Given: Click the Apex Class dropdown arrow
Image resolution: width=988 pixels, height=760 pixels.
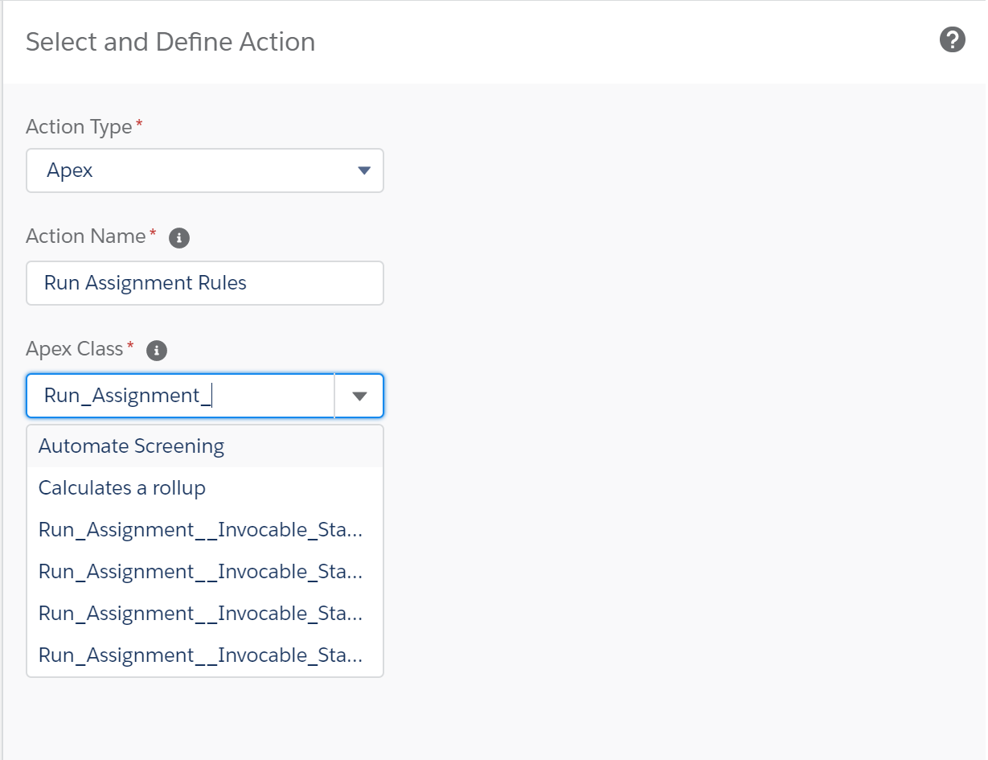Looking at the screenshot, I should click(x=359, y=396).
